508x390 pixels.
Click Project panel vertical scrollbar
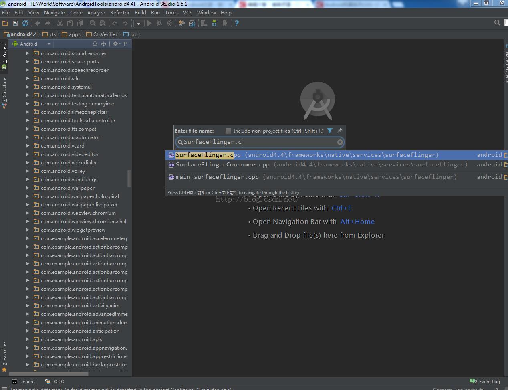(129, 179)
